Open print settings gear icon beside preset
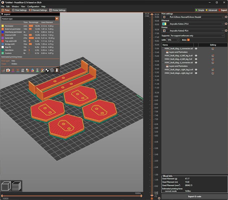Viewport: 228px width, 200px height. 226,17
